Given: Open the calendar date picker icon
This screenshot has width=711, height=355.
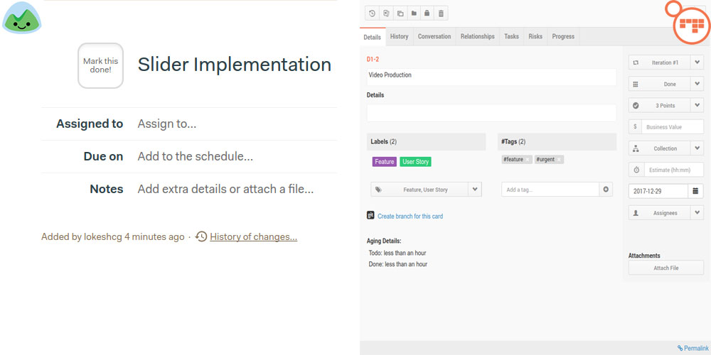Looking at the screenshot, I should [695, 191].
